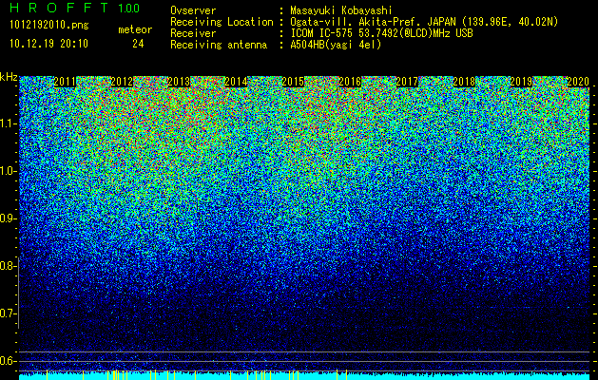The image size is (598, 380).
Task: Click the Receiving antenna label
Action: coord(219,45)
